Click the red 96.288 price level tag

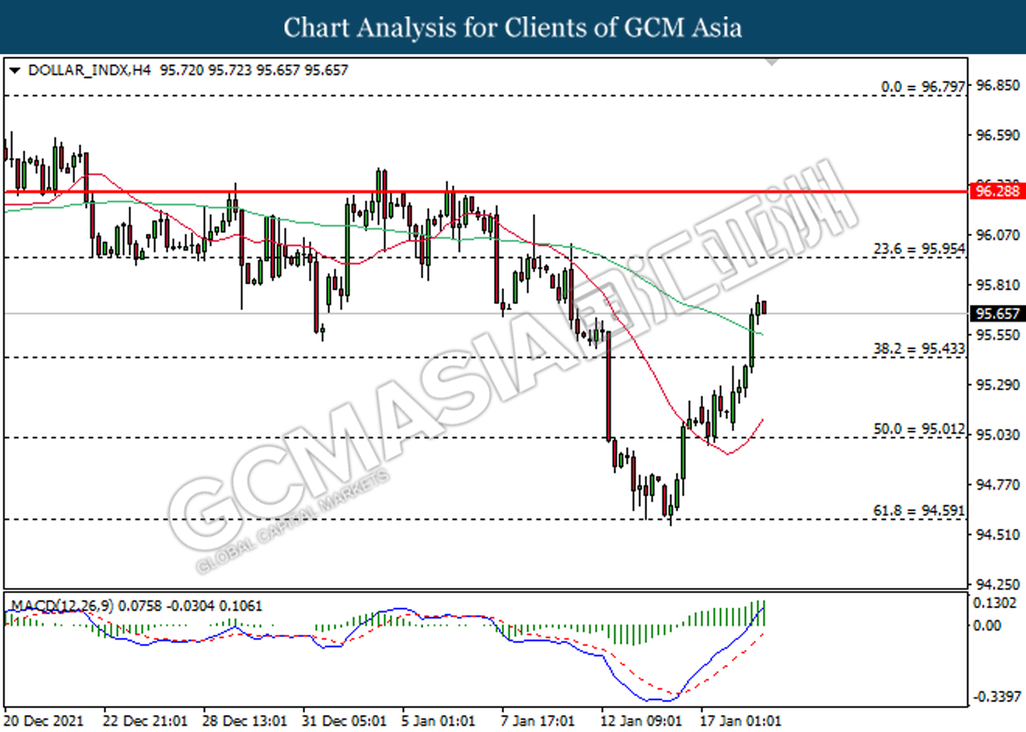pyautogui.click(x=997, y=191)
